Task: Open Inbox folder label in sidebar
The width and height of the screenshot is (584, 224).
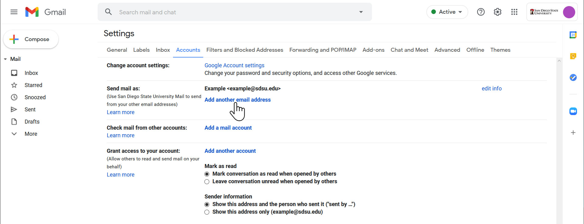Action: tap(31, 73)
